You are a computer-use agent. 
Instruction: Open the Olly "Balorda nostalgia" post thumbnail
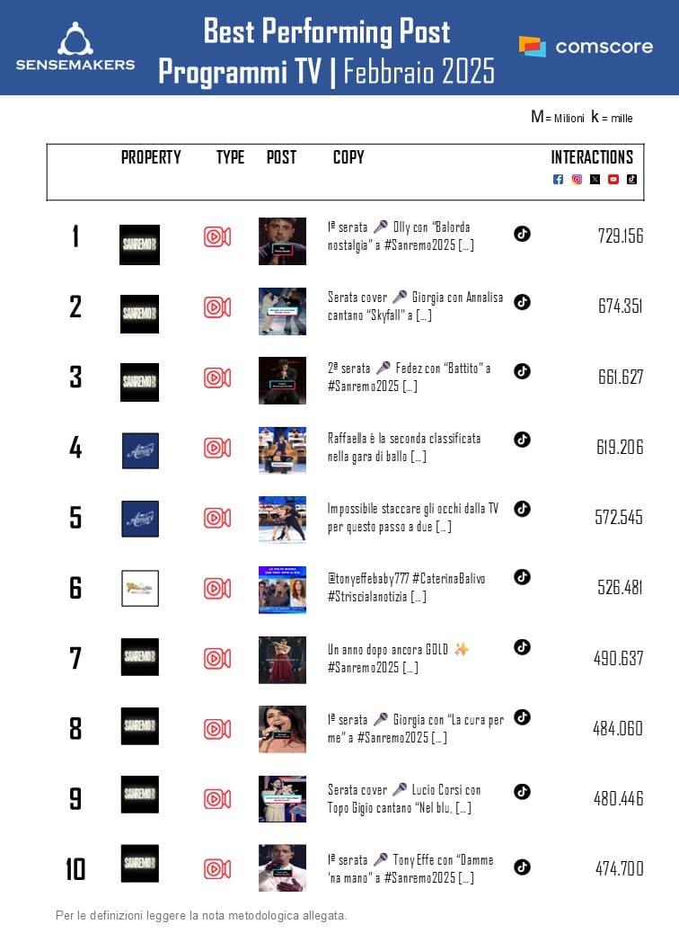coord(282,241)
